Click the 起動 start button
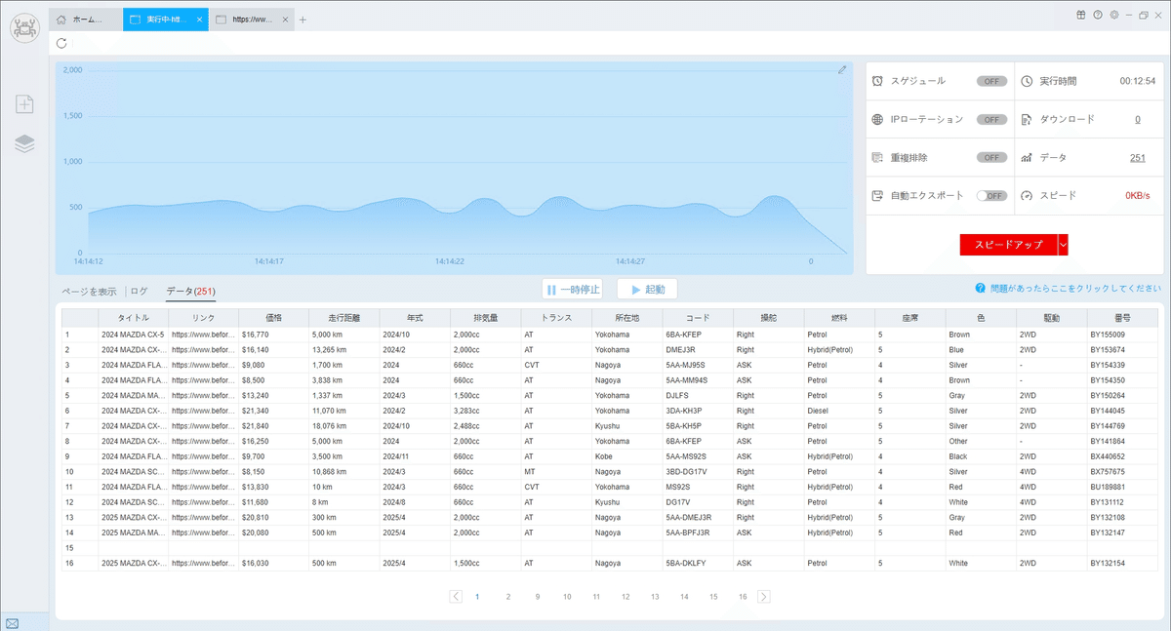Image resolution: width=1171 pixels, height=631 pixels. [x=647, y=289]
